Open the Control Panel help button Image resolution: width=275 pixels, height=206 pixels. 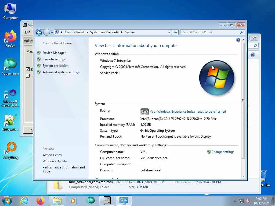click(x=238, y=40)
